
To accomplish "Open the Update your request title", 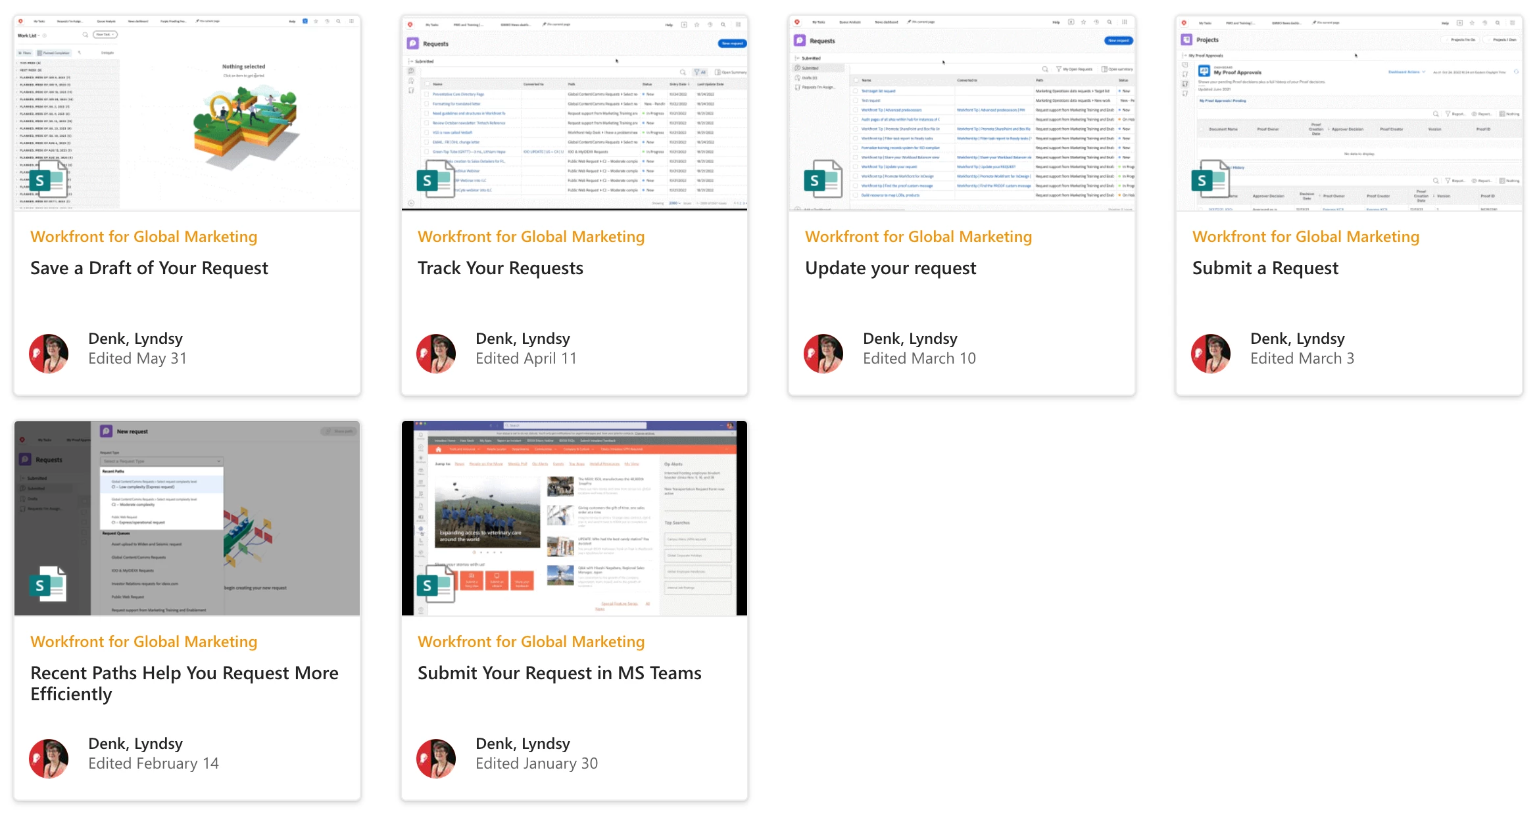I will [890, 268].
